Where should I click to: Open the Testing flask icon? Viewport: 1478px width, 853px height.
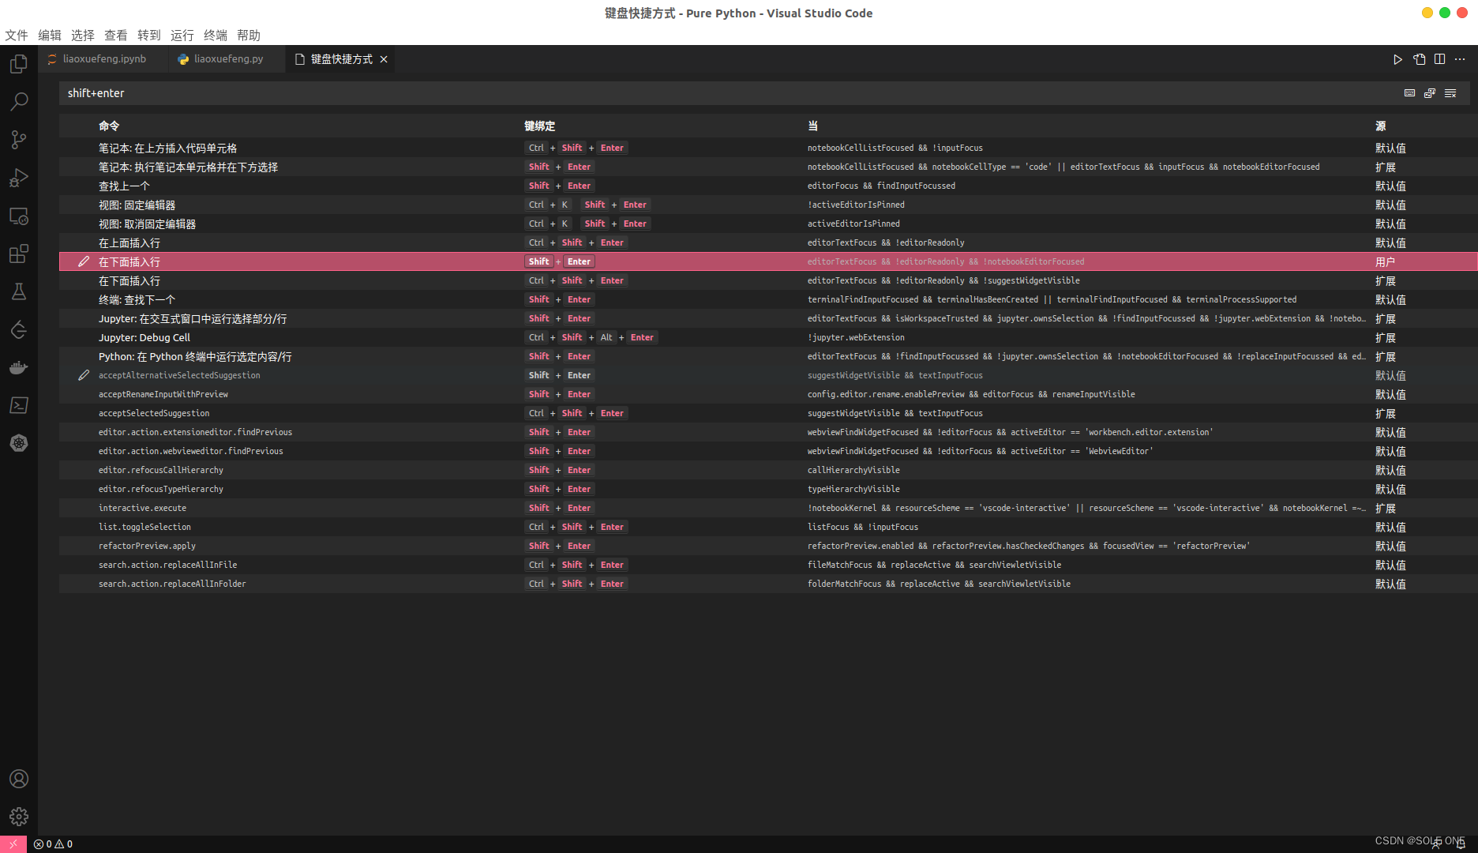[x=19, y=291]
